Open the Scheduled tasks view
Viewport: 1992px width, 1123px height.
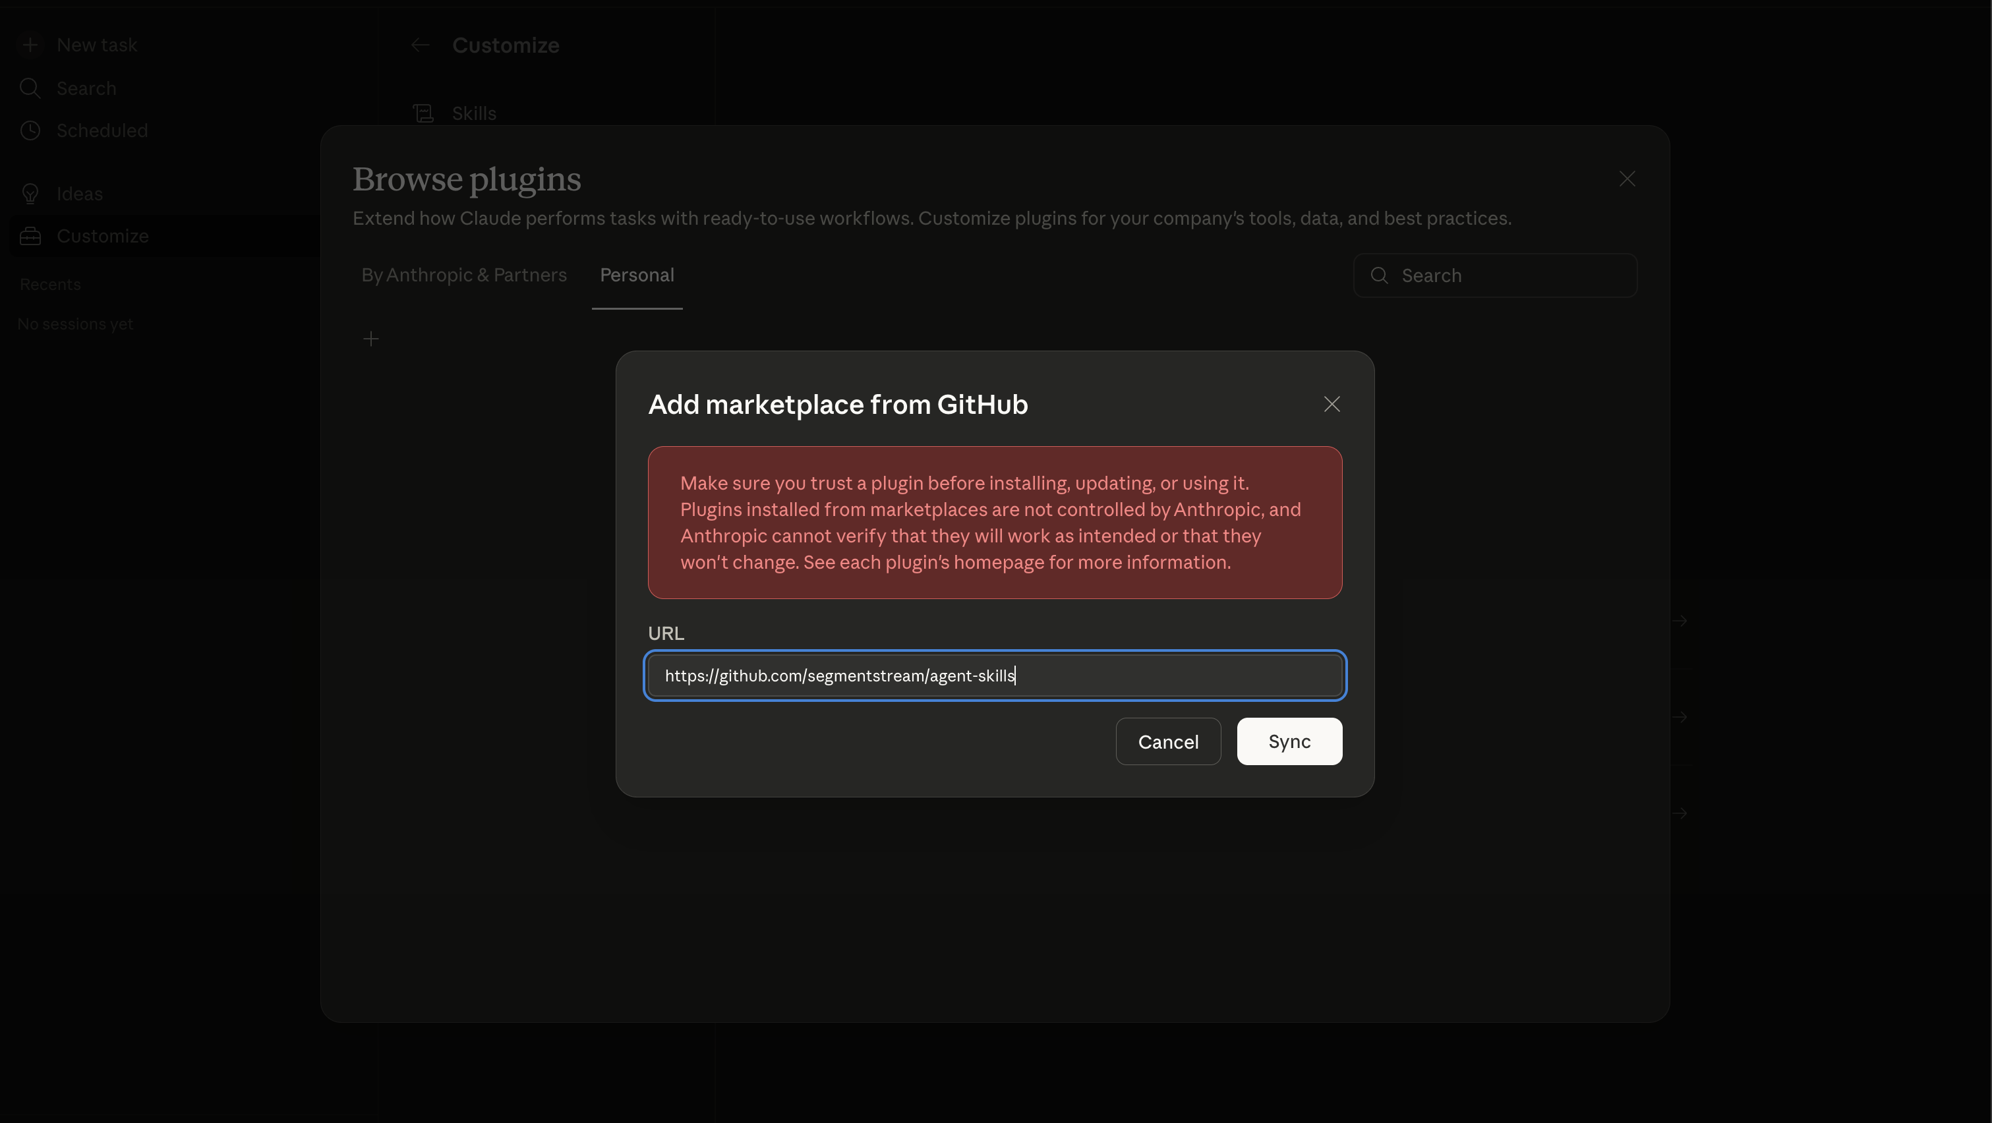tap(102, 130)
